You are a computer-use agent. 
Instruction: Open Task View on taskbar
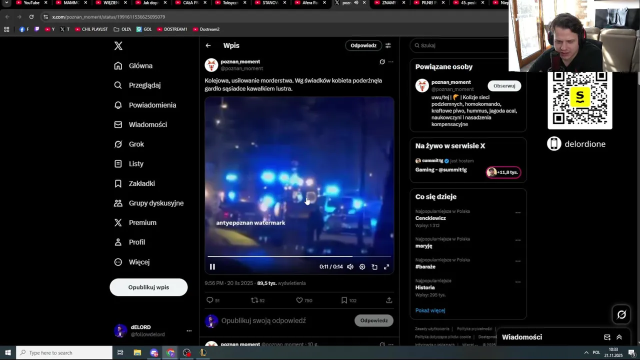(x=120, y=353)
